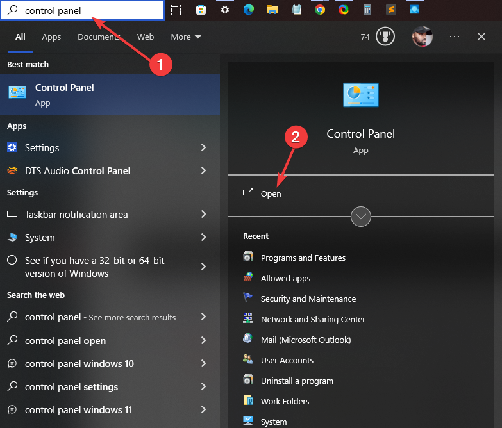Viewport: 502px width, 428px height.
Task: Select Mail (Microsoft Outlook) recent entry
Action: 306,340
